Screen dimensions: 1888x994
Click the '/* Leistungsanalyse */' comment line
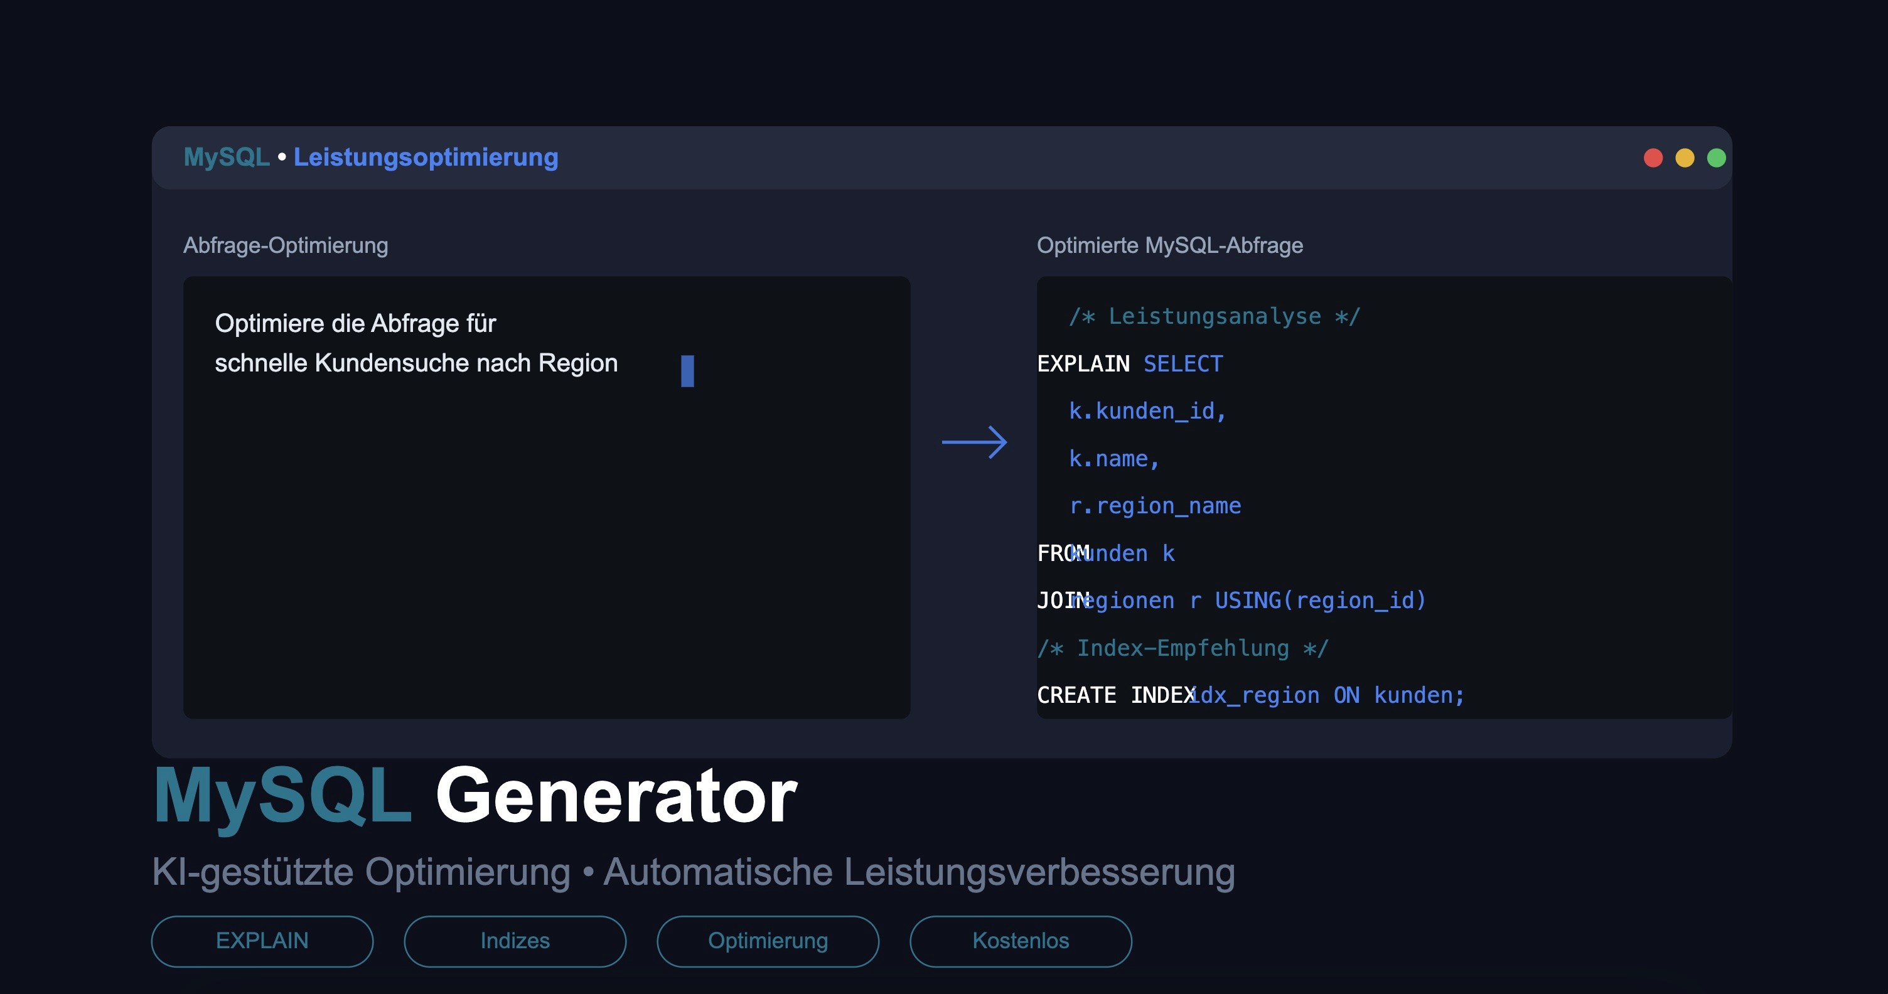coord(1215,316)
